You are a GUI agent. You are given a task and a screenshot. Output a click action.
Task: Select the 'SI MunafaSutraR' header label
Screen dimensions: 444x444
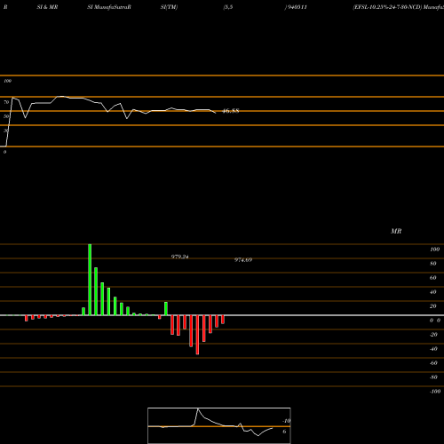tap(109, 7)
